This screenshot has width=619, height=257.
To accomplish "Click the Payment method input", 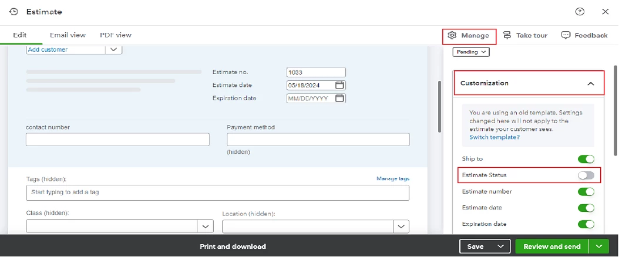I will (318, 140).
